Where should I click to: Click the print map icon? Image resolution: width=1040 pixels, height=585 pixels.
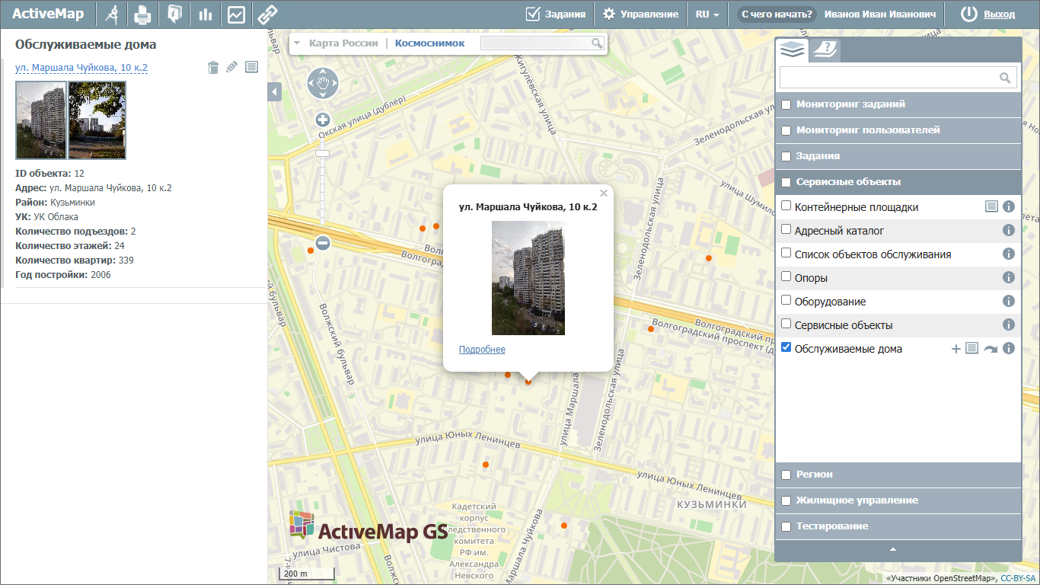tap(143, 14)
